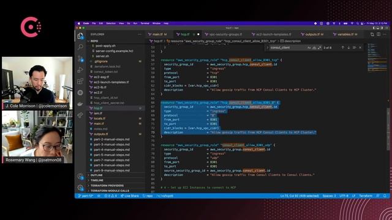
Task: Expand the TIMELINE section
Action: pyautogui.click(x=116, y=180)
